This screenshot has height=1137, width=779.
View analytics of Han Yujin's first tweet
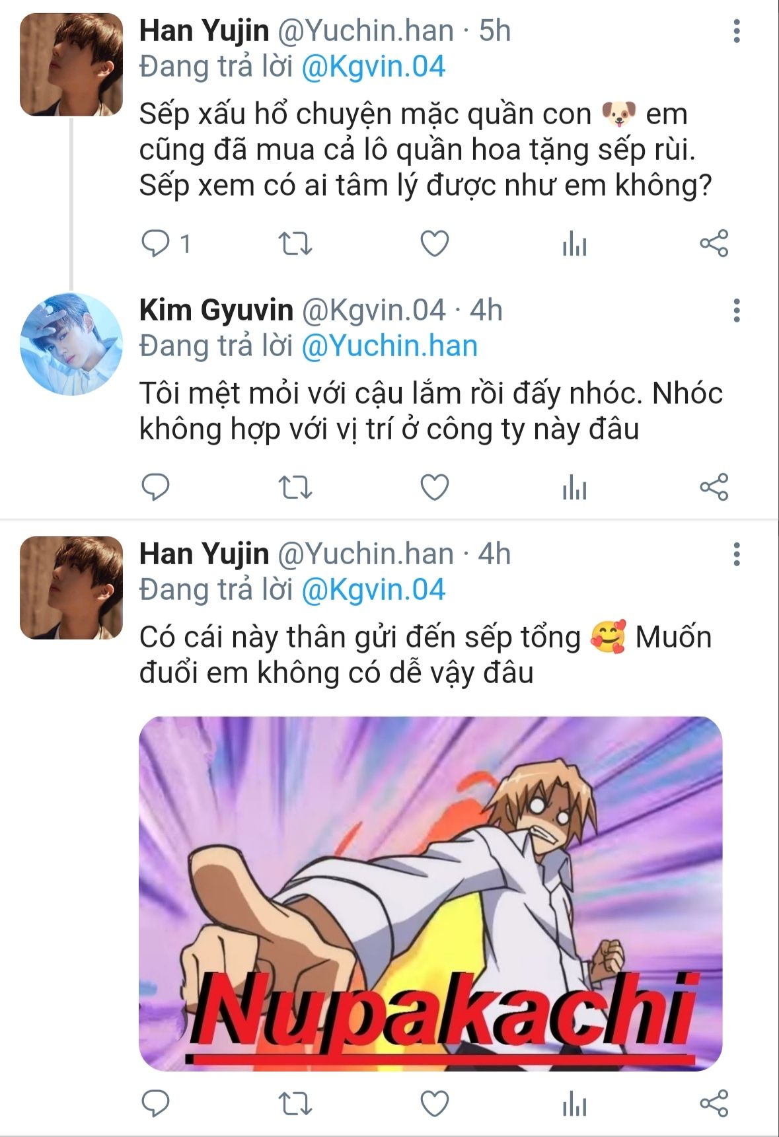pyautogui.click(x=574, y=245)
